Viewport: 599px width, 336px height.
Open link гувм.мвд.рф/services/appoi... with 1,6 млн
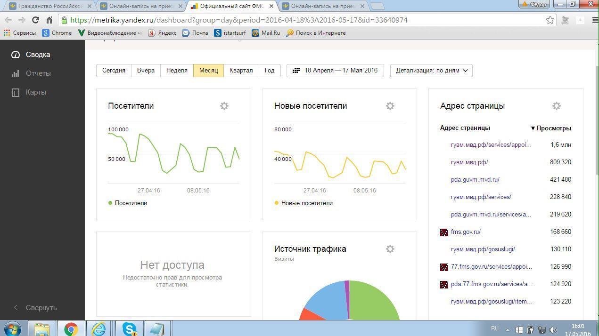[x=491, y=144]
